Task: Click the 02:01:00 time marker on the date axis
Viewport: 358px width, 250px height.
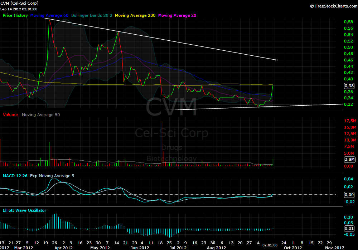Action: [x=270, y=245]
